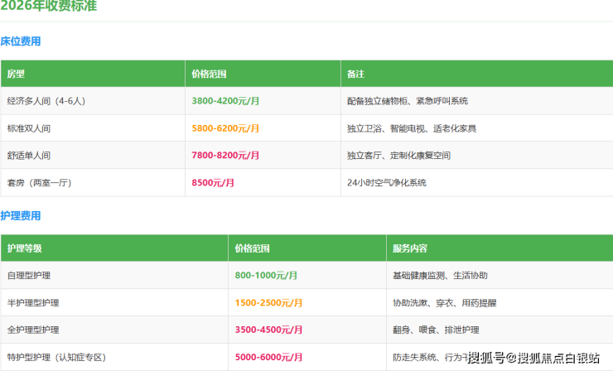Click the 3800-4200元/月 price

coord(225,100)
